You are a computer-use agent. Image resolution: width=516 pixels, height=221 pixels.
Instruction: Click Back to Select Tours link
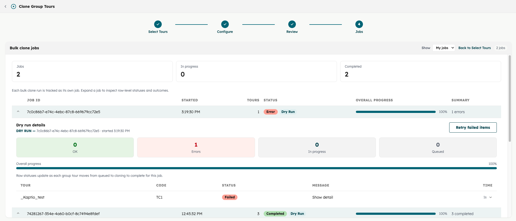(x=475, y=48)
